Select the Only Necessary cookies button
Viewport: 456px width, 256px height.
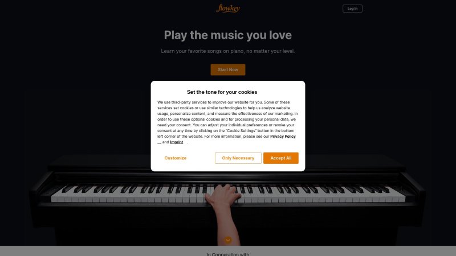[x=238, y=158]
